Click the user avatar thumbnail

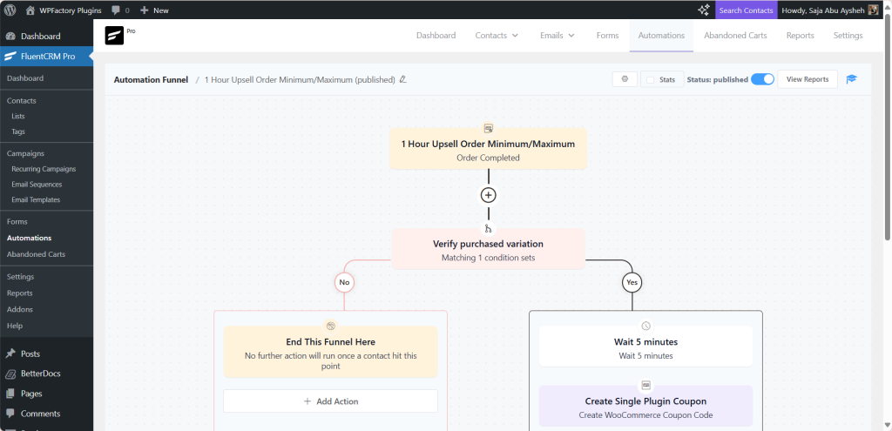873,10
